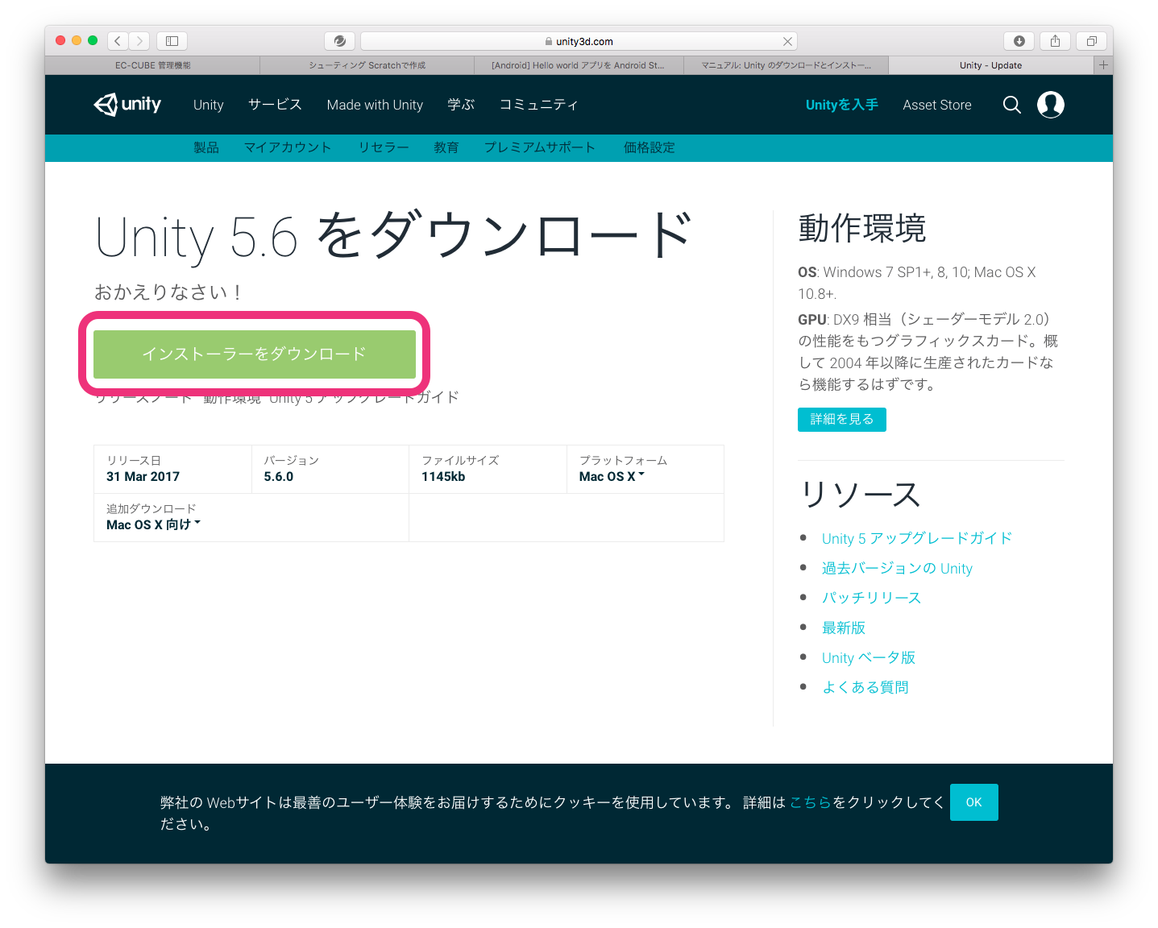Open the Unity menu in the header
This screenshot has width=1158, height=928.
coord(208,105)
